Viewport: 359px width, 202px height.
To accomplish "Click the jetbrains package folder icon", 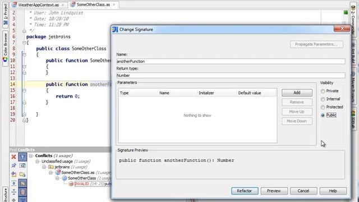I will point(51,167).
